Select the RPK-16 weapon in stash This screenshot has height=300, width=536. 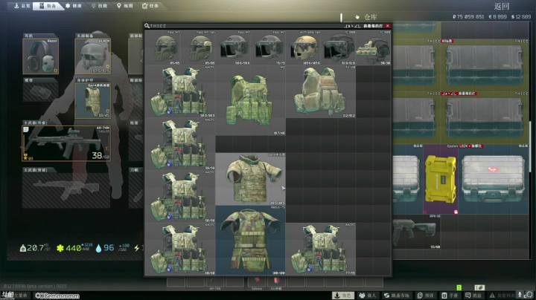point(416,232)
